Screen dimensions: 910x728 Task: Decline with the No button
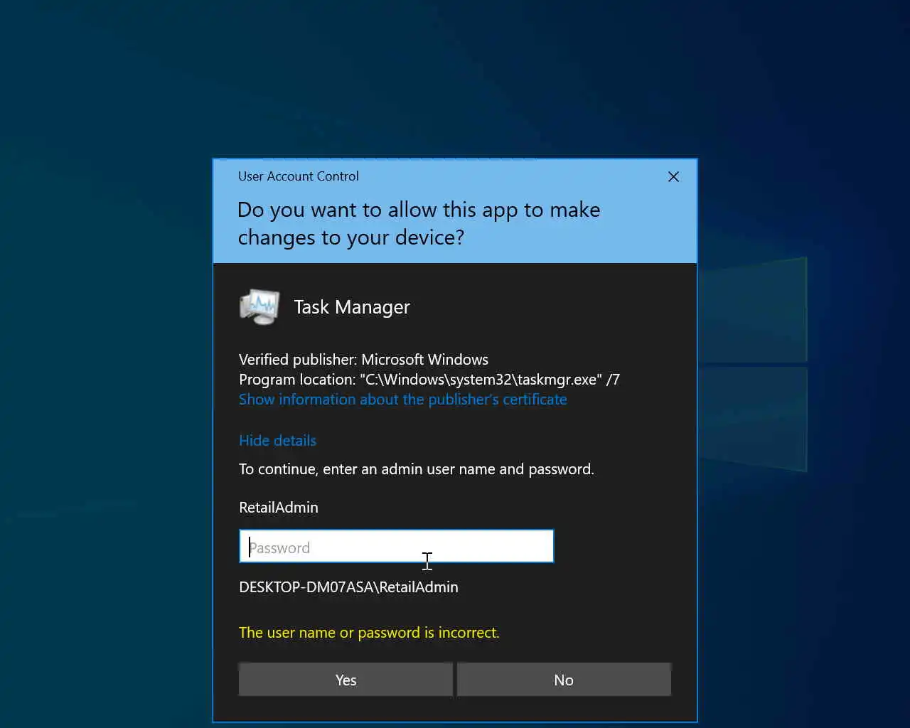564,680
